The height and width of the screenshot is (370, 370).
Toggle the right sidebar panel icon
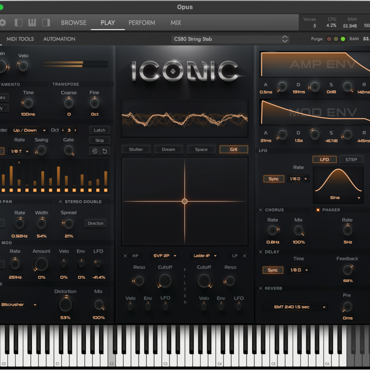pyautogui.click(x=46, y=23)
